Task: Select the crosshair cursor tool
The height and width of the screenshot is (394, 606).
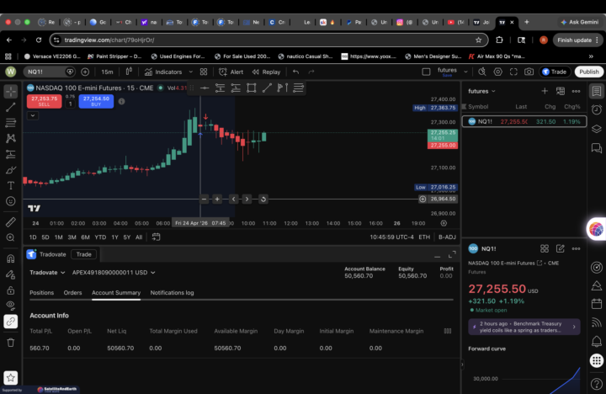Action: coord(11,92)
